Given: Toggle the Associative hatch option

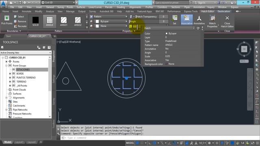Looking at the screenshot, I should (187, 20).
